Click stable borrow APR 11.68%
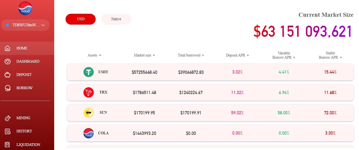 pos(330,92)
